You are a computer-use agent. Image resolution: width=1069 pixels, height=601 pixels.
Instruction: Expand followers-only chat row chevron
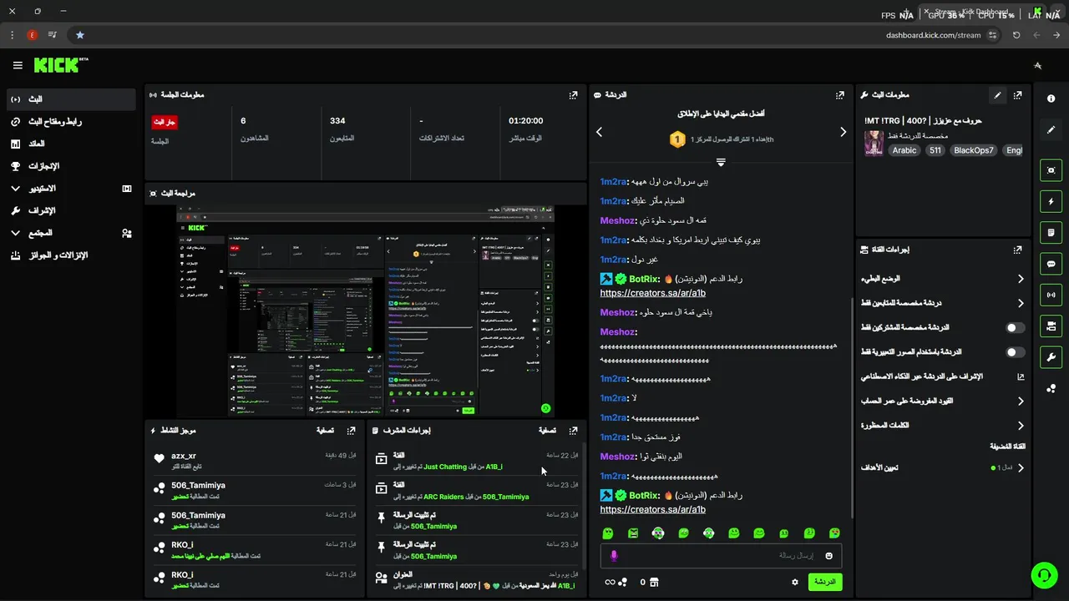click(x=1021, y=303)
